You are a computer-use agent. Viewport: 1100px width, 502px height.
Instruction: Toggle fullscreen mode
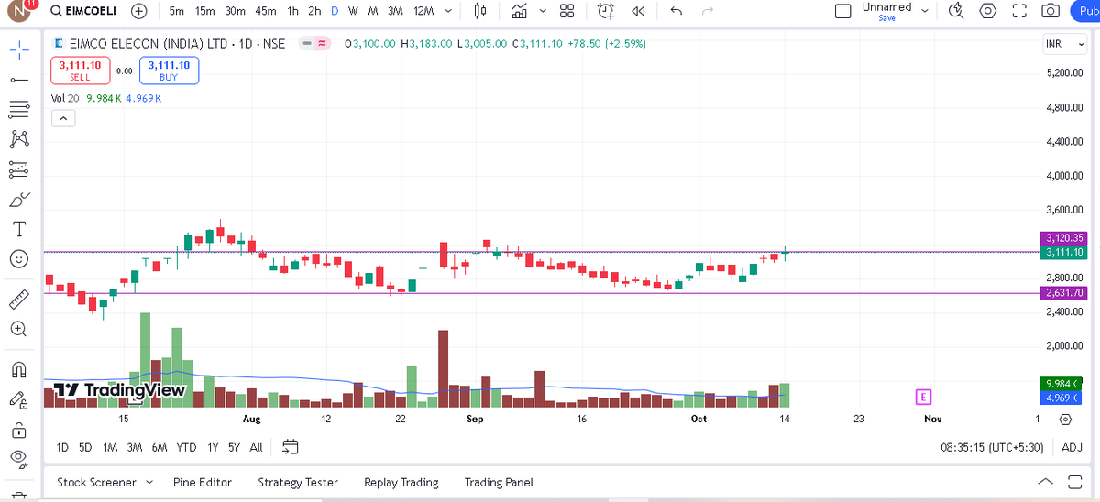coord(1018,12)
